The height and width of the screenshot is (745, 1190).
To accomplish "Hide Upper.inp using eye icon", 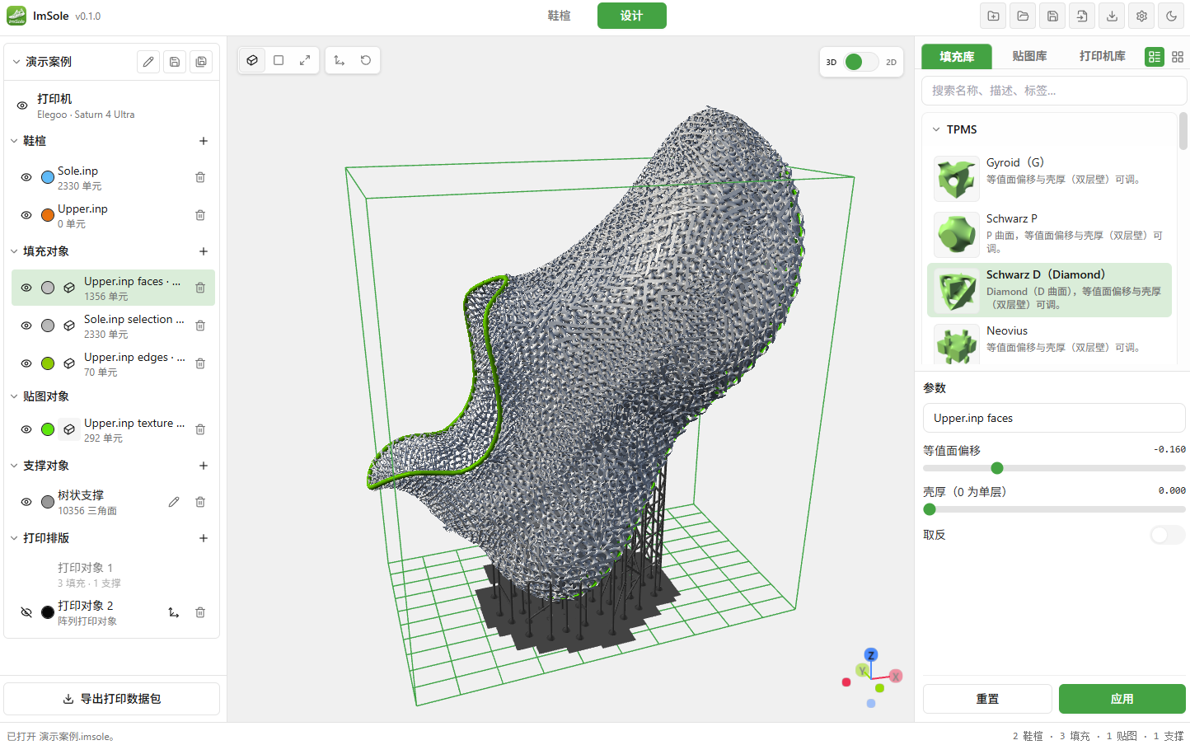I will point(26,215).
